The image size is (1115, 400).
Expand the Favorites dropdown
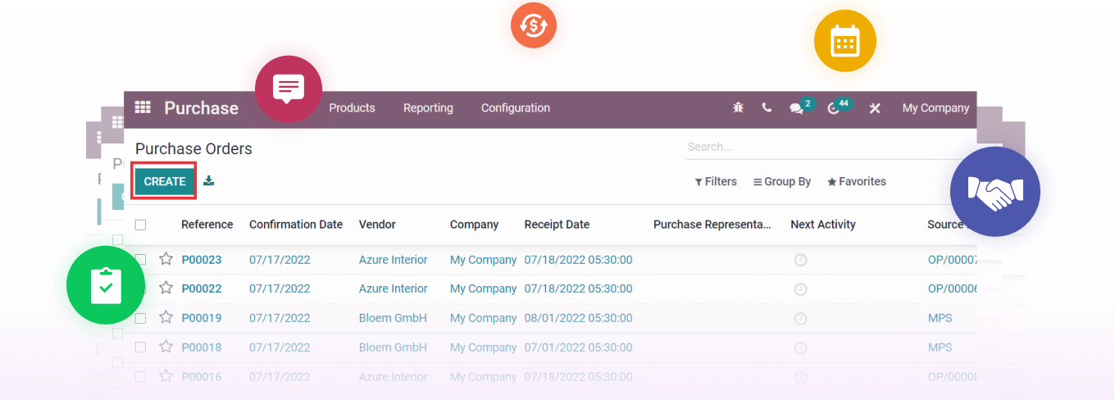point(857,182)
